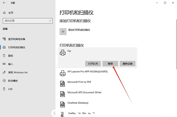Click 删除设备 button for Fax
This screenshot has height=117, width=177.
[x=127, y=64]
